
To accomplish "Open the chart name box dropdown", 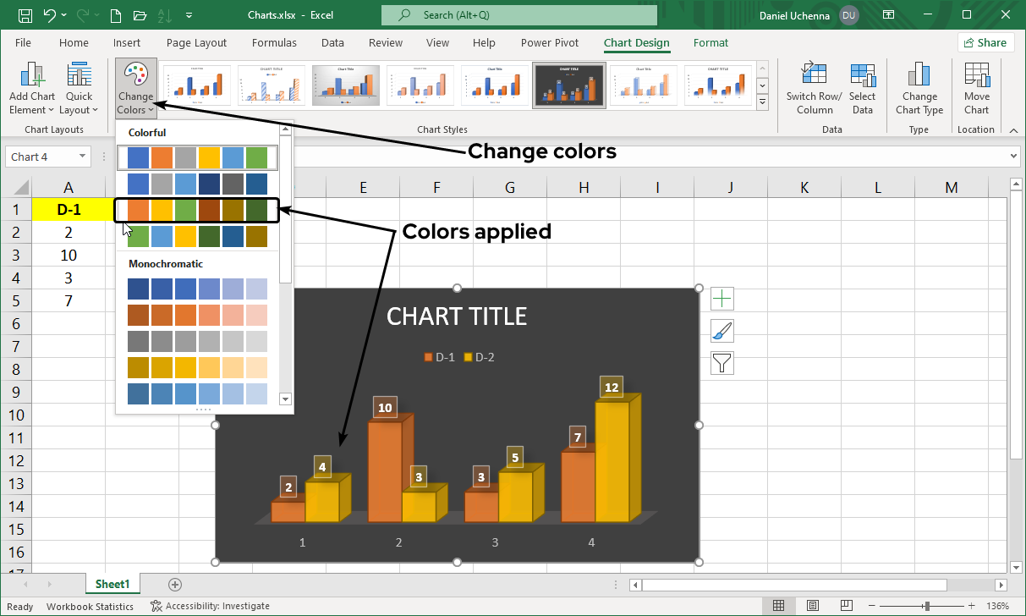I will click(84, 157).
